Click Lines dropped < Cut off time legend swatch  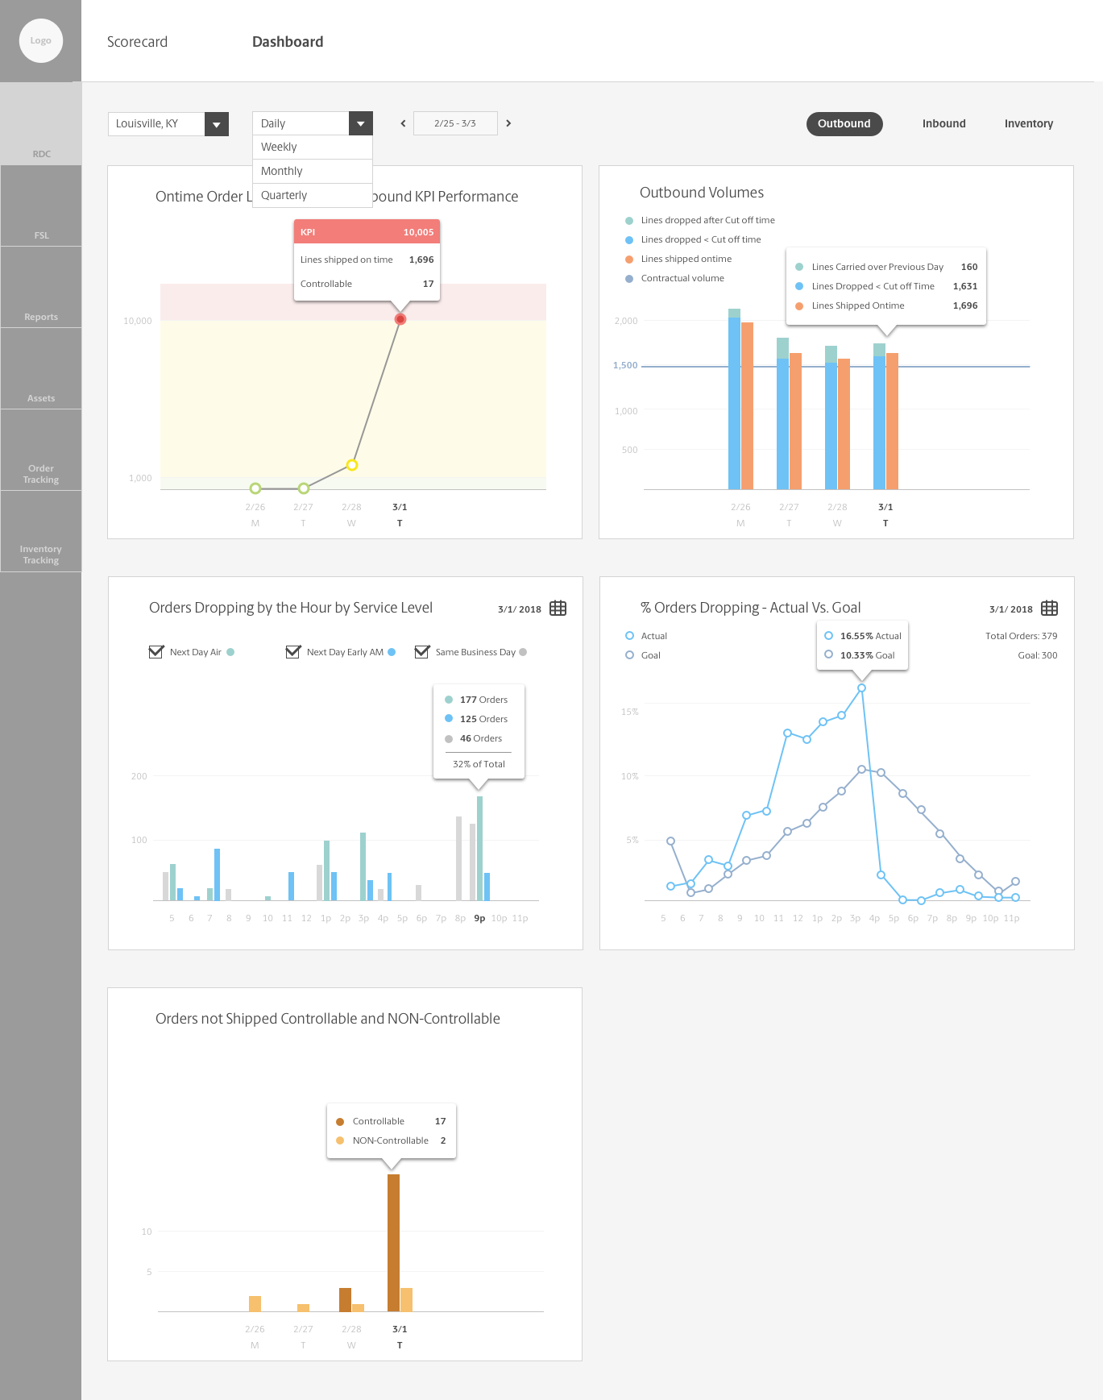[629, 239]
